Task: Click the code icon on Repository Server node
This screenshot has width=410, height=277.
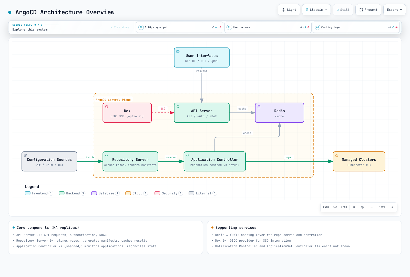Action: [107, 155]
